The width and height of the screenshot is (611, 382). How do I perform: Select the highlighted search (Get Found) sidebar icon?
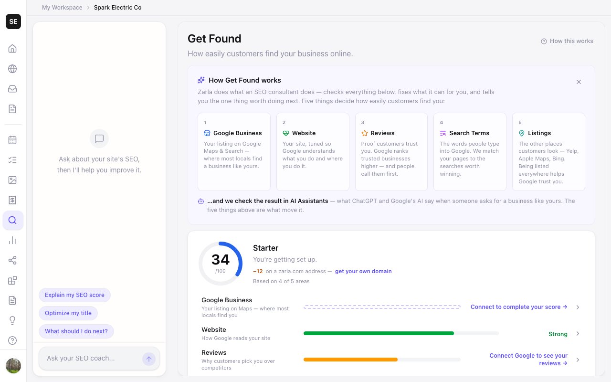pyautogui.click(x=13, y=220)
